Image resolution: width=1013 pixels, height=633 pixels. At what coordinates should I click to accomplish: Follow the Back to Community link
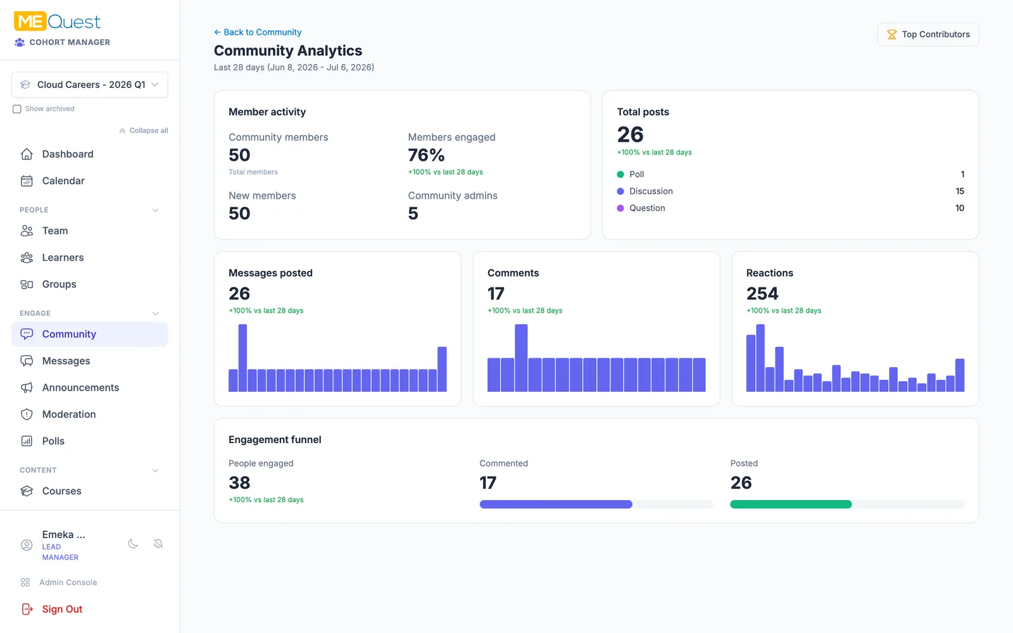click(258, 32)
